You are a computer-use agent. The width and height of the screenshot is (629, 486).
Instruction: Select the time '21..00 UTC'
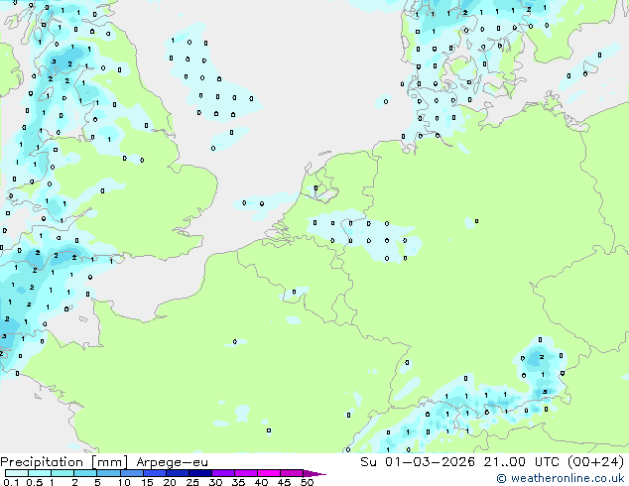[x=522, y=461]
